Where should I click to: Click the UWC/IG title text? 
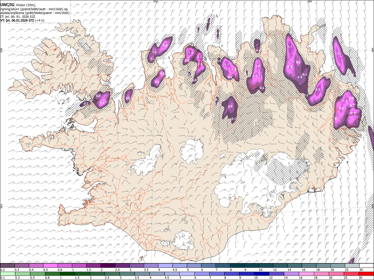point(7,4)
